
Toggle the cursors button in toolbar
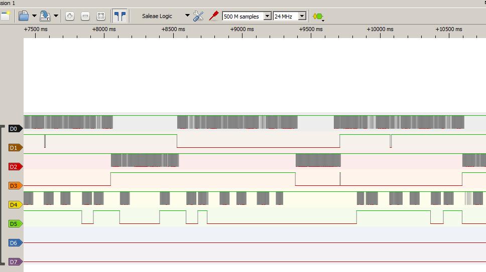119,16
